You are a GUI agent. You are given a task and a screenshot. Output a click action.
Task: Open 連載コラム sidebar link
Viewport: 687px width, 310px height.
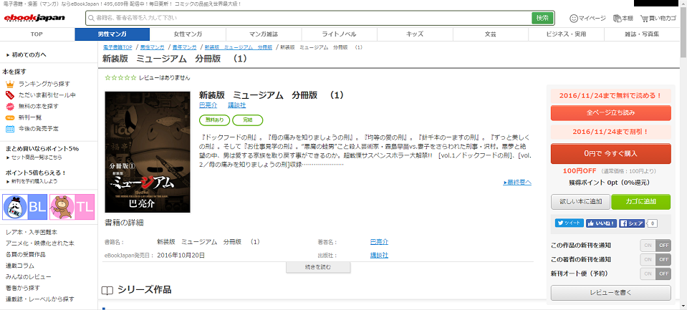20,266
